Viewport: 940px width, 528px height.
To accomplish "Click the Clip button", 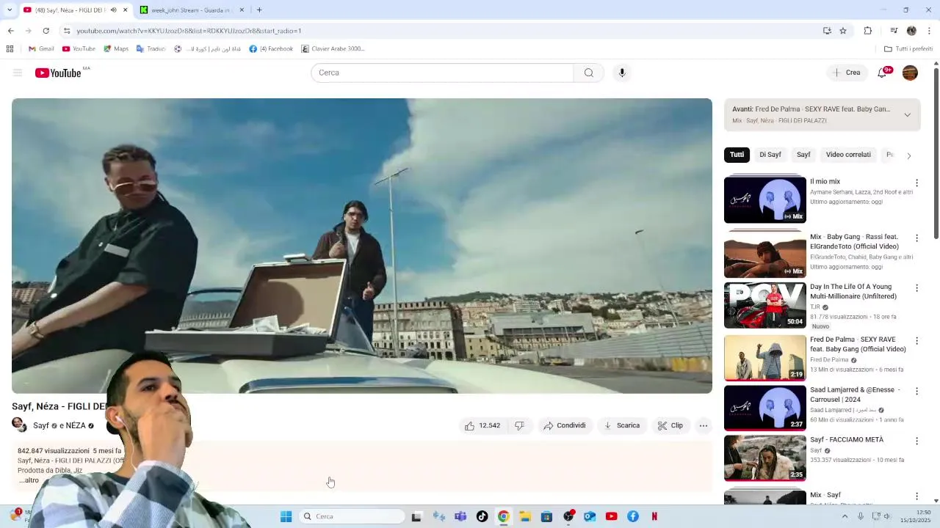I will [x=670, y=425].
